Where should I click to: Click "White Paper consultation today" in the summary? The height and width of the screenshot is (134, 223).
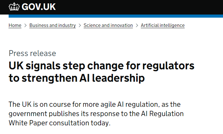(x=59, y=123)
